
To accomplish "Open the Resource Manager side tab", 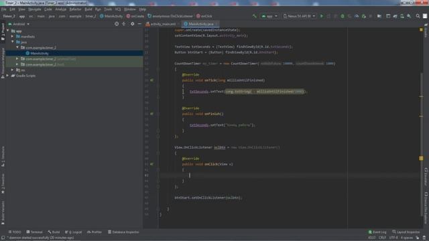I will [3, 64].
